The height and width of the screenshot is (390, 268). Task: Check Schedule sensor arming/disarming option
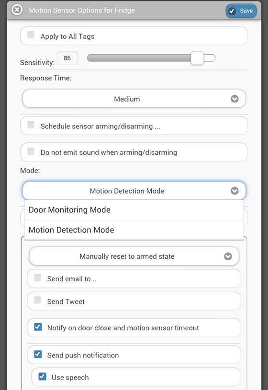(x=31, y=125)
